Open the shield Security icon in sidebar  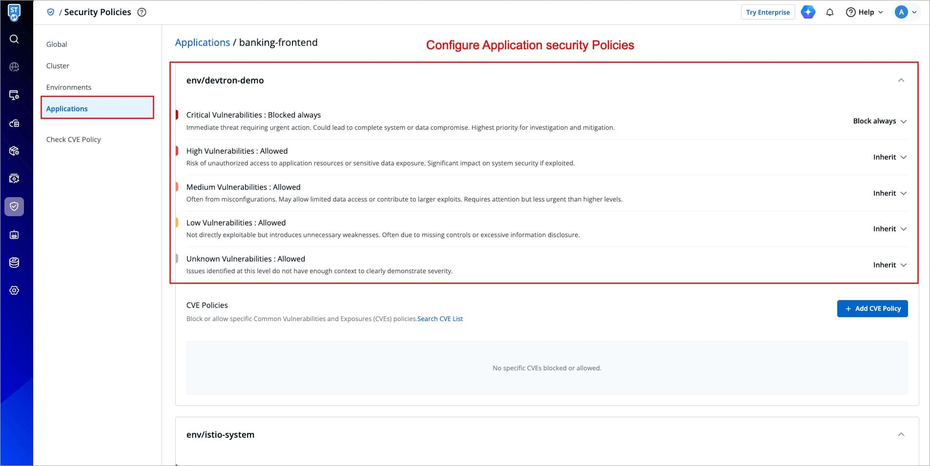click(x=14, y=206)
